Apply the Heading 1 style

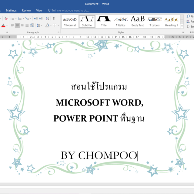click(x=172, y=22)
